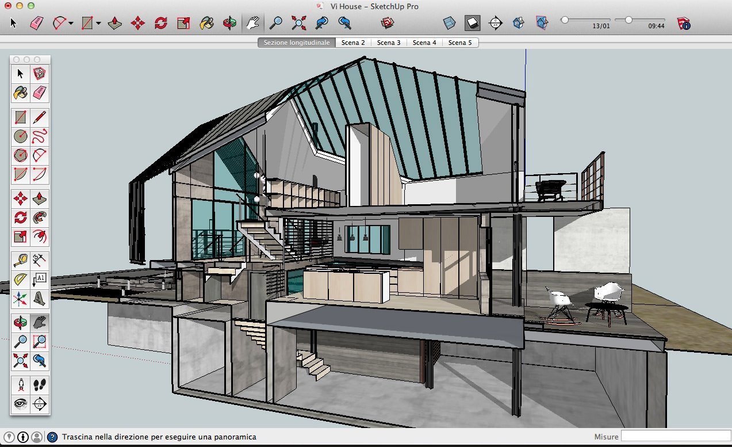Click the status bar help question mark
This screenshot has width=732, height=447.
tap(52, 437)
